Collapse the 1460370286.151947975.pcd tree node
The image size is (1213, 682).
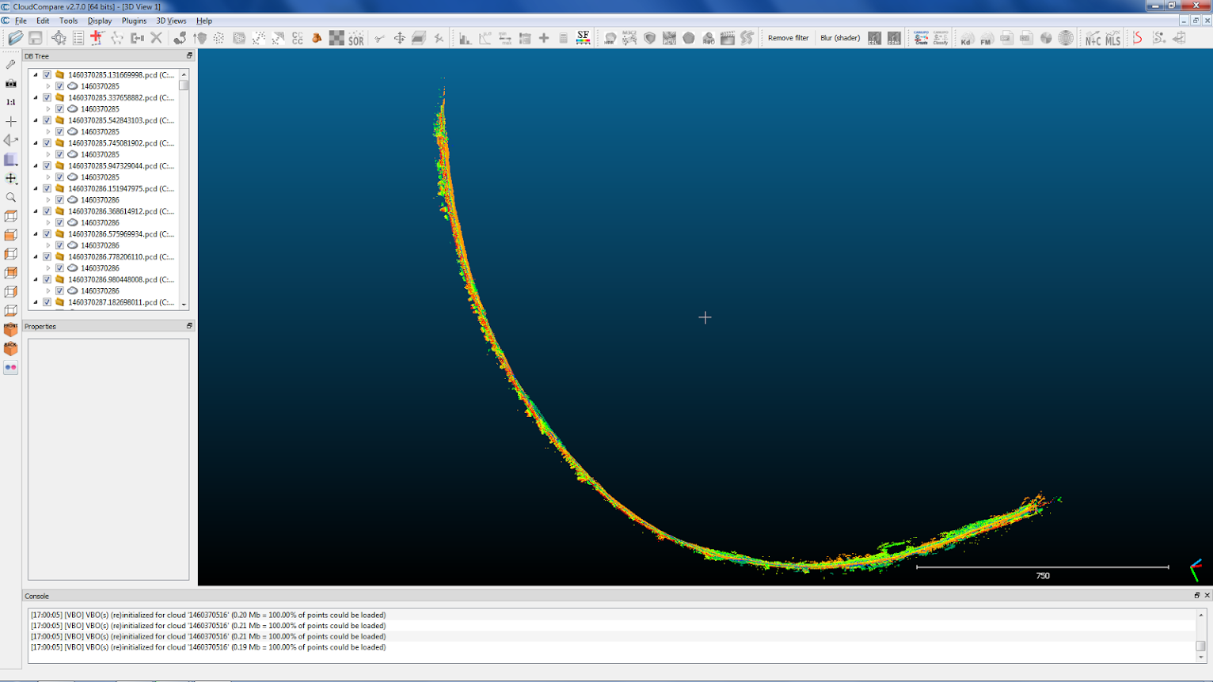(x=36, y=189)
